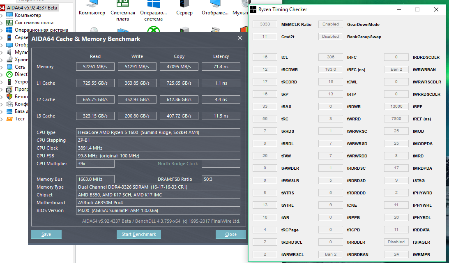Click the L1 Cache Read value 725.55 GB/s

point(95,83)
